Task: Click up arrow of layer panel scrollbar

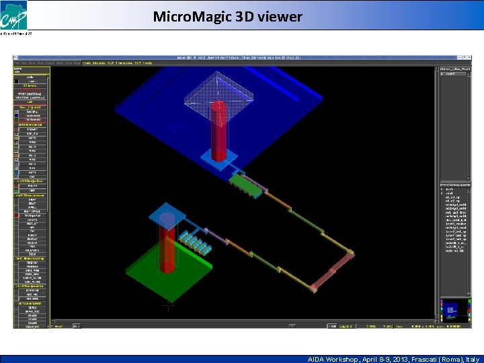Action: (48, 77)
